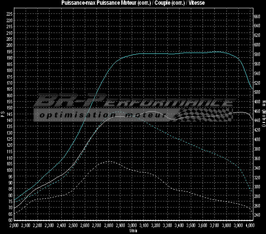Click the 240 value on the right torque axis

click(257, 215)
